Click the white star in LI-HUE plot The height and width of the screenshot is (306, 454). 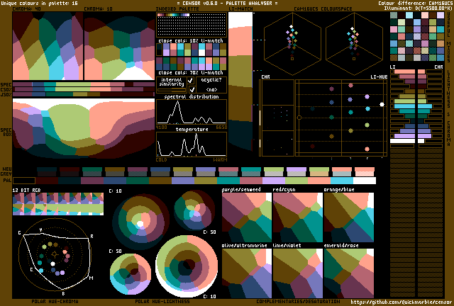382,104
